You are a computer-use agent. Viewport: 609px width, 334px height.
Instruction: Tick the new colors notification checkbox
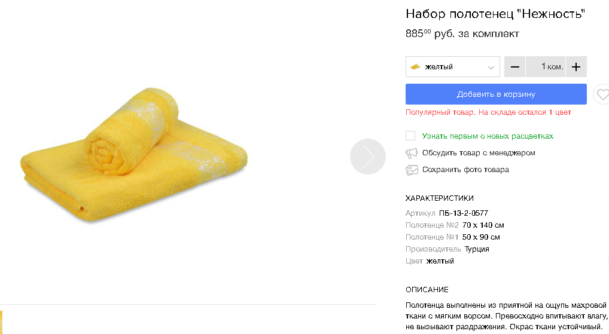point(410,136)
